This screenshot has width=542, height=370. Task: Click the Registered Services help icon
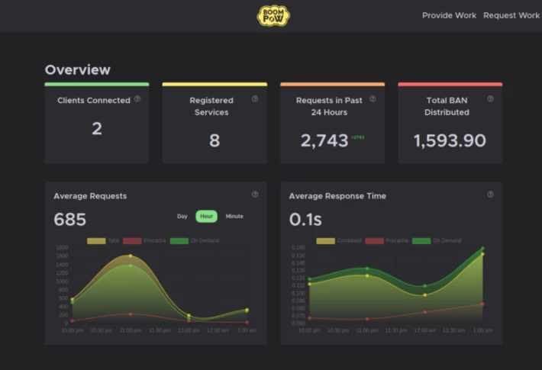pos(255,99)
